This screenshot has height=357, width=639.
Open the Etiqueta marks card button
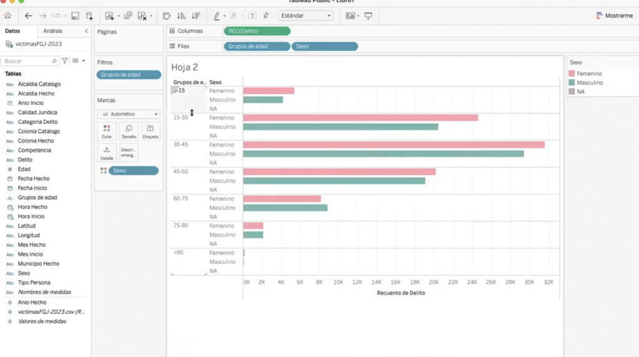150,131
